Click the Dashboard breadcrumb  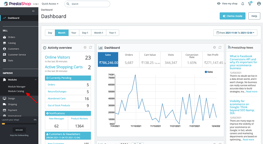pyautogui.click(x=47, y=10)
